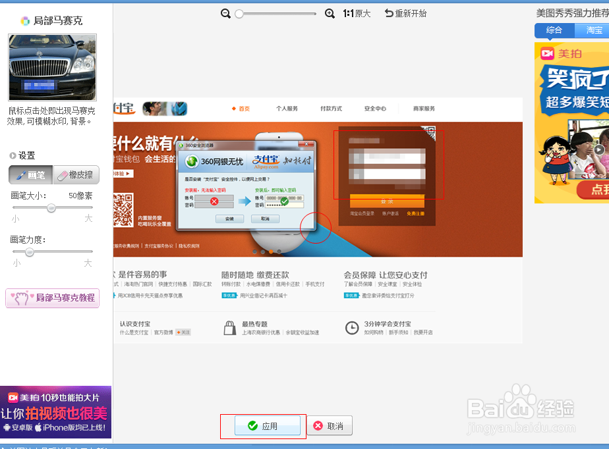Select the 画笔 brush tool
609x449 pixels.
coord(31,175)
